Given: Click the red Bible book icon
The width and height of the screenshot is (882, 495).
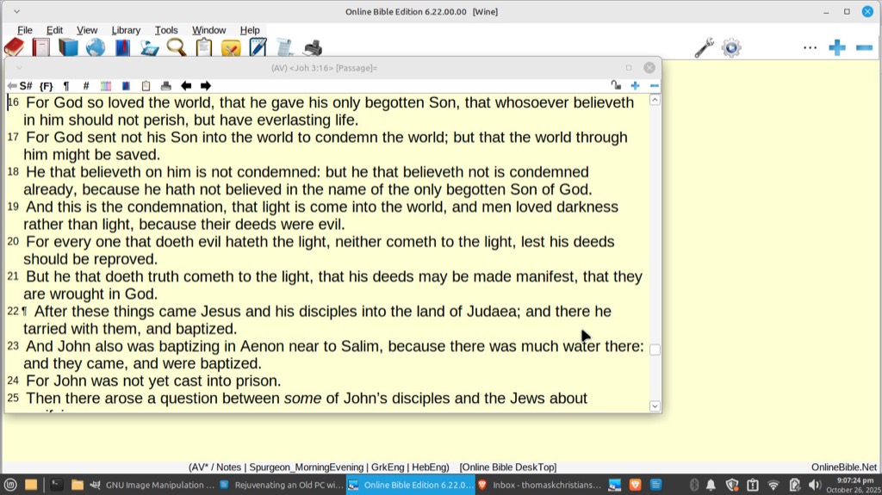Looking at the screenshot, I should (x=14, y=47).
